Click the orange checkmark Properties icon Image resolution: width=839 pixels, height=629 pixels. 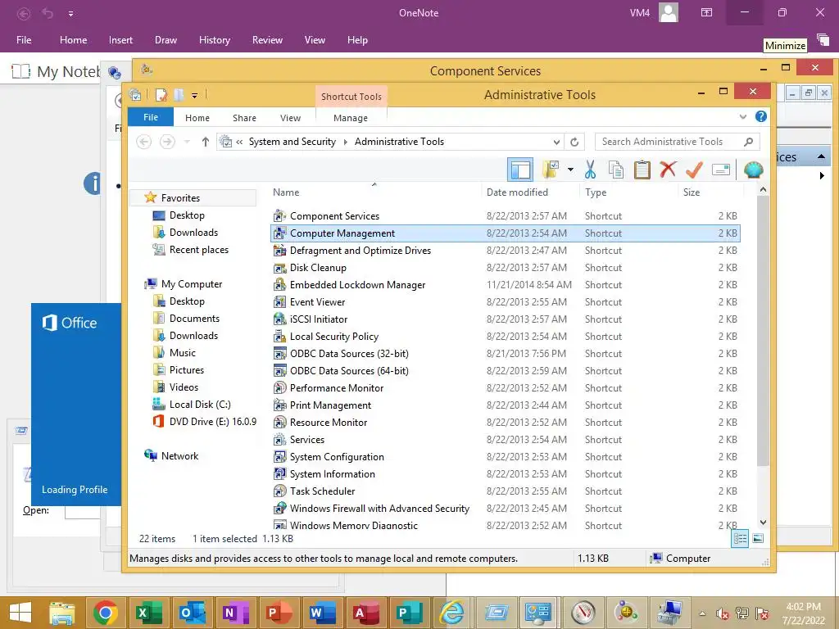coord(694,170)
